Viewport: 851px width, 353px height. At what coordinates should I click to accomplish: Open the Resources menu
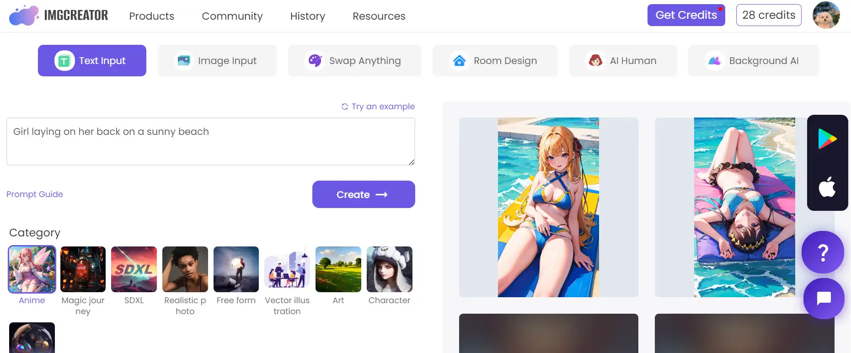point(379,16)
